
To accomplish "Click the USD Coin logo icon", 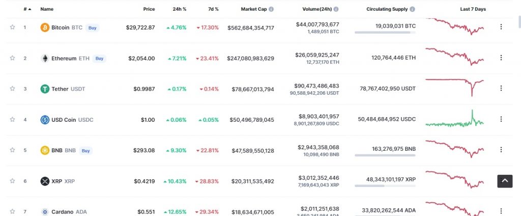I will pyautogui.click(x=45, y=120).
